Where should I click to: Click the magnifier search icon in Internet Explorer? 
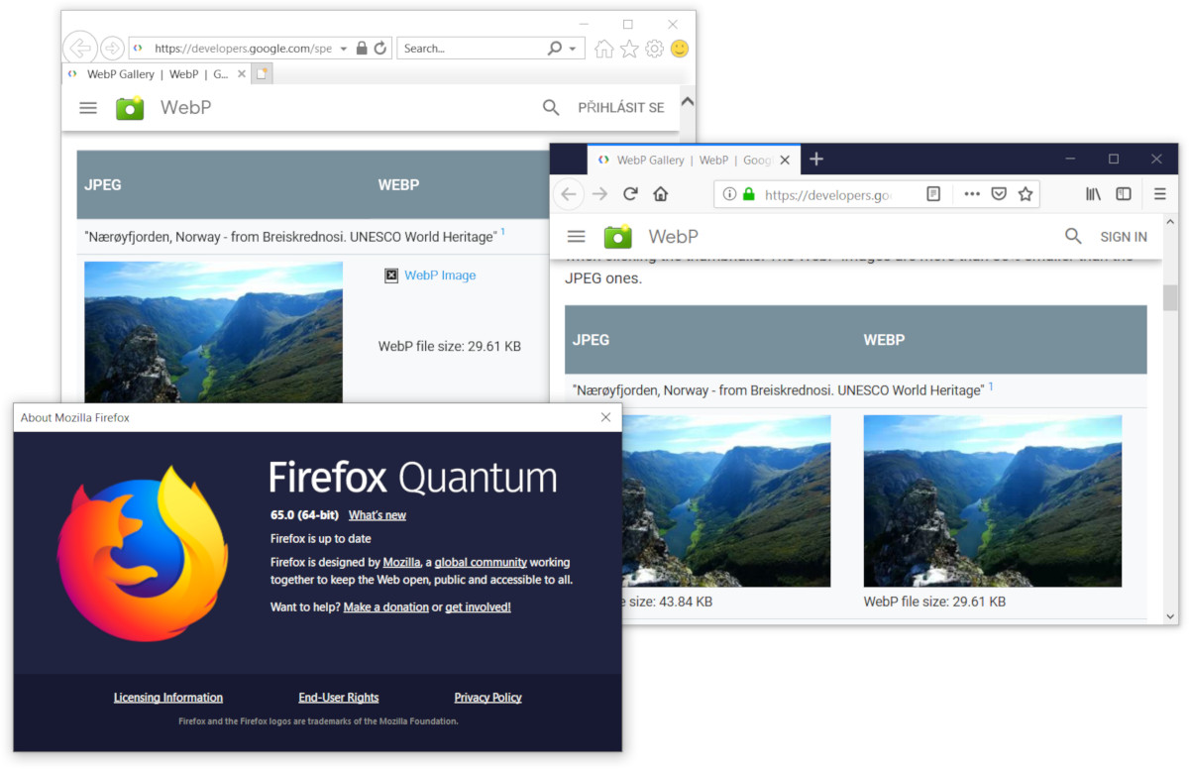[555, 48]
